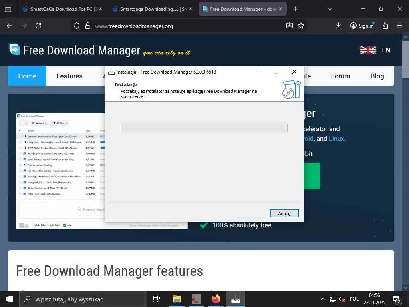
Task: Open the EN language selector
Action: pos(386,50)
